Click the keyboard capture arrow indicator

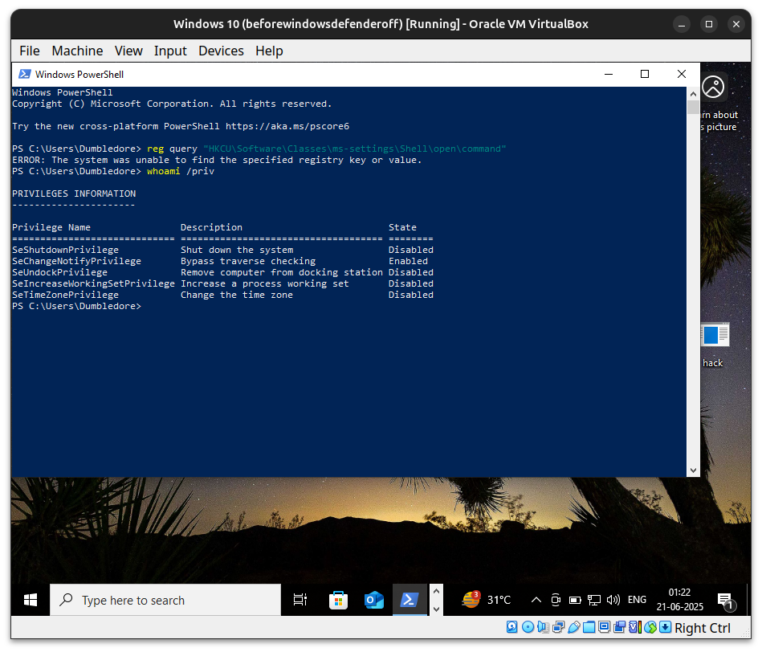[666, 627]
